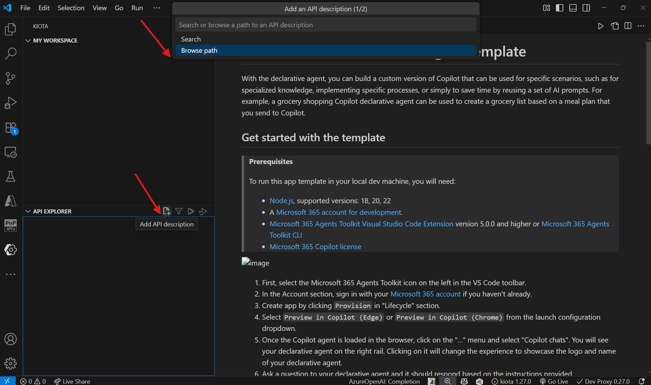This screenshot has height=385, width=651.
Task: Open the Accounts menu
Action: coord(11,339)
